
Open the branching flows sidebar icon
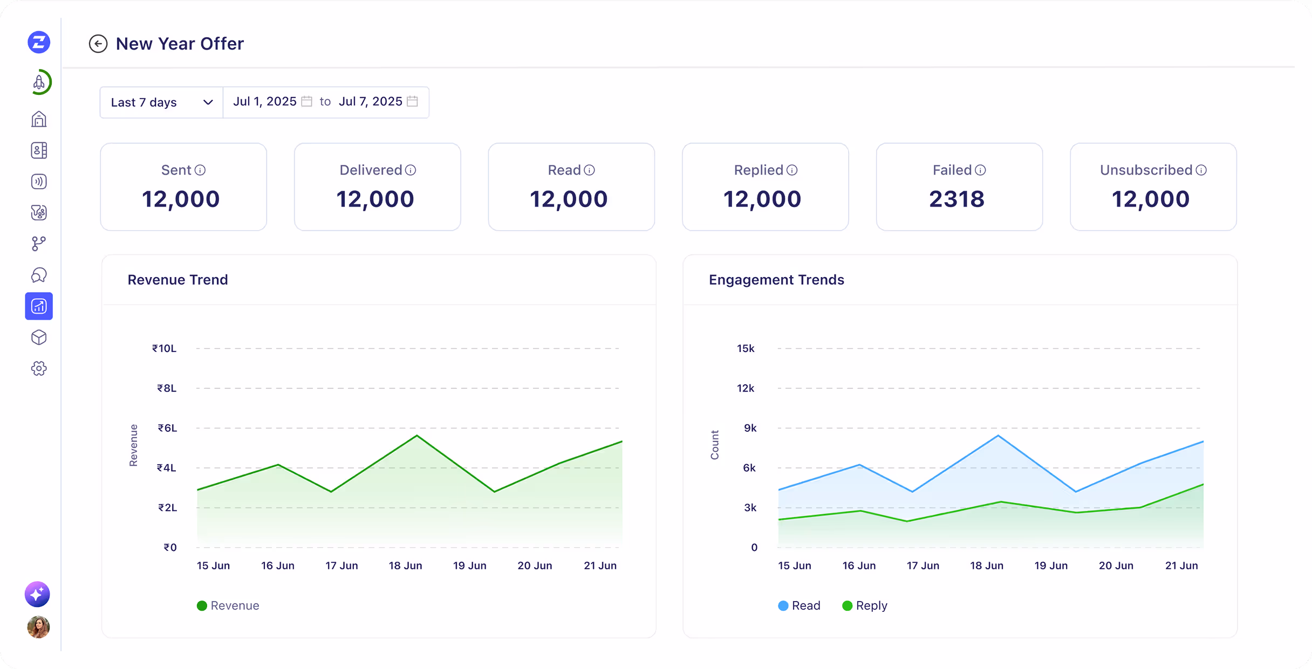pyautogui.click(x=39, y=244)
